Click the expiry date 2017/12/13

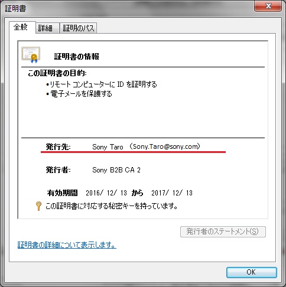click(x=172, y=193)
